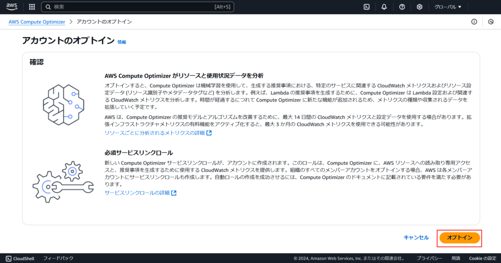Click the gears and wrench illustration
The width and height of the screenshot is (501, 263).
63,182
